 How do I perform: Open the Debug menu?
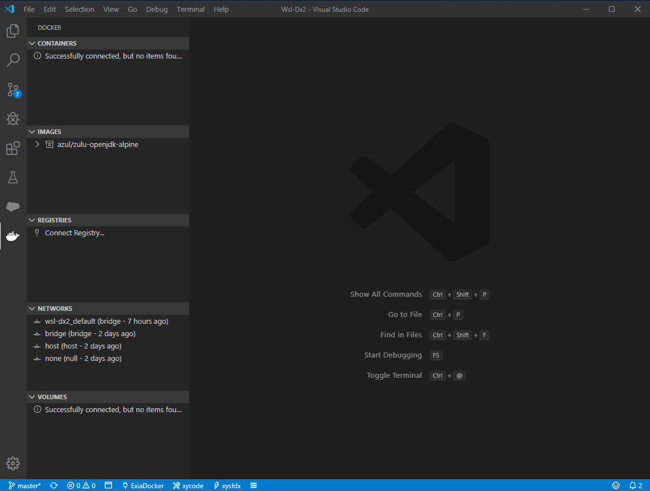(x=157, y=9)
